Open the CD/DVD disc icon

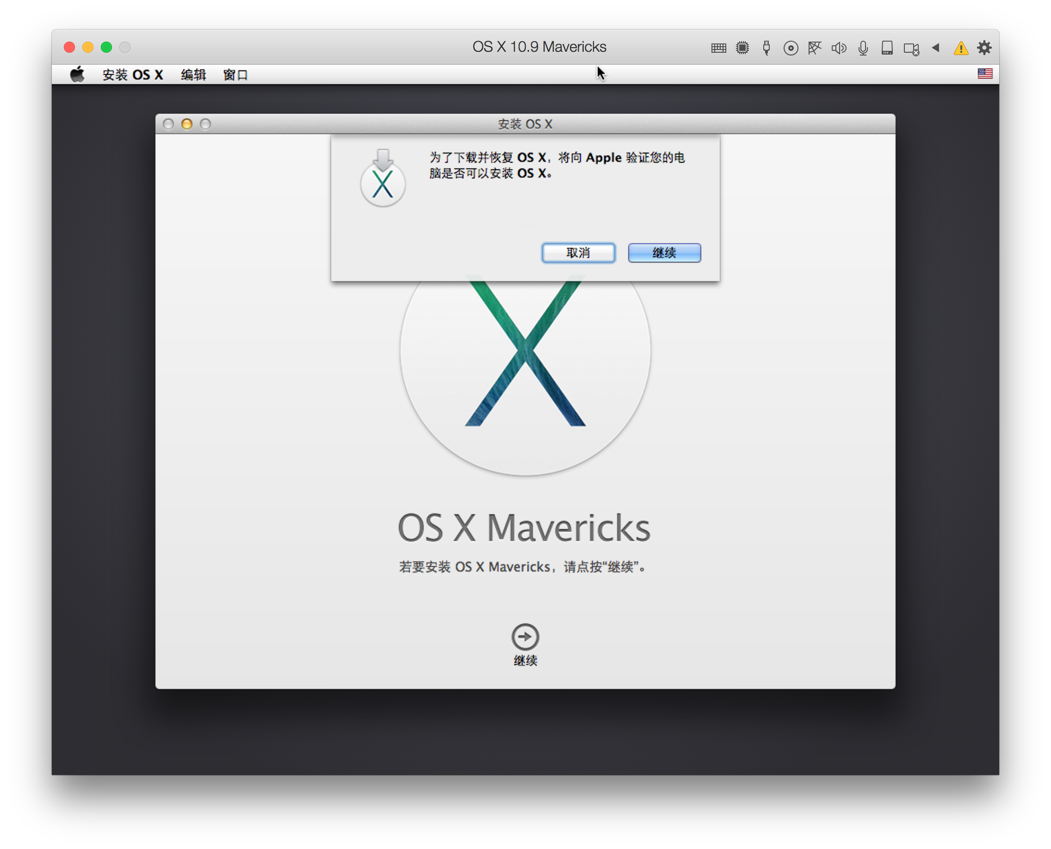click(790, 48)
